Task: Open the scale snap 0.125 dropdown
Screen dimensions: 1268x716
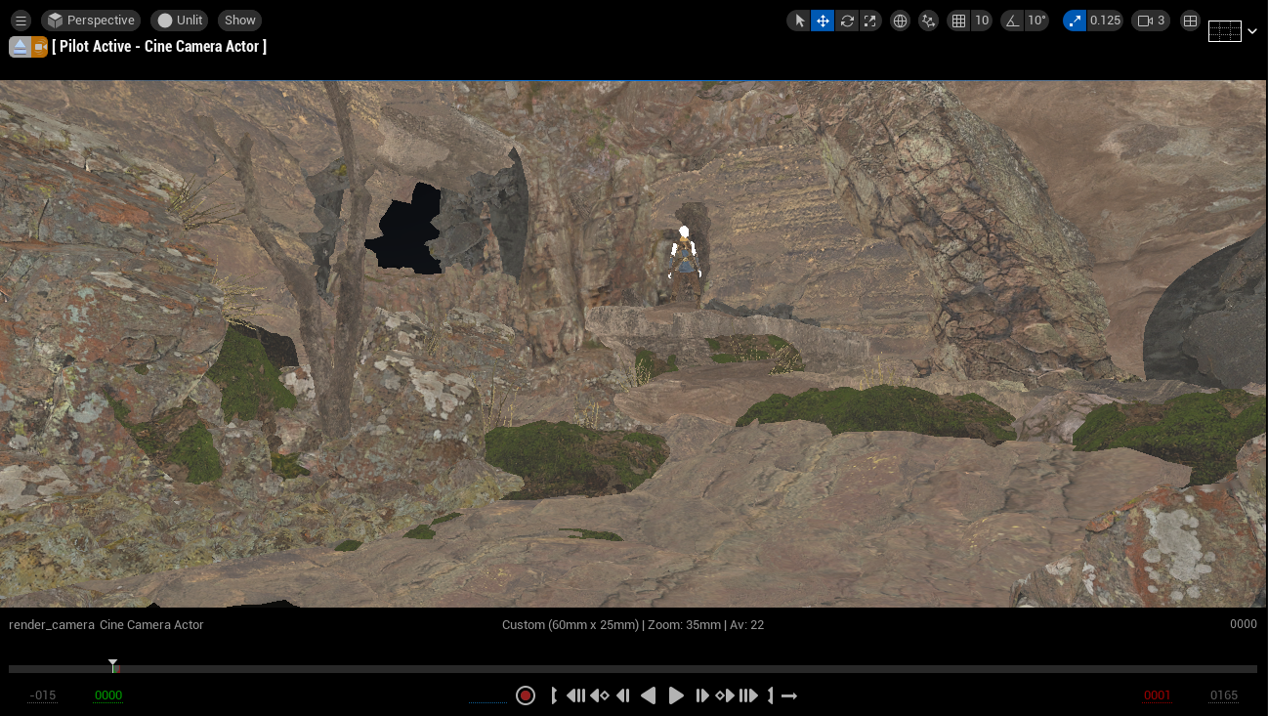Action: tap(1105, 21)
